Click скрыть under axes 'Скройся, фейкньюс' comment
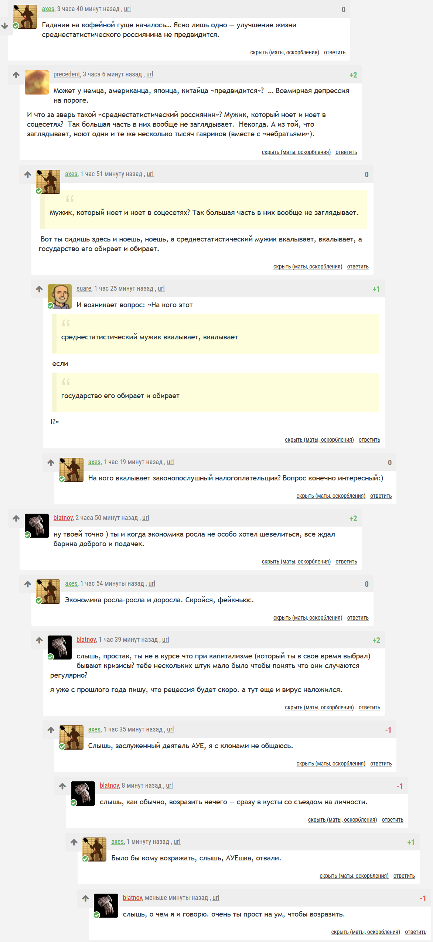The image size is (433, 942). point(308,618)
